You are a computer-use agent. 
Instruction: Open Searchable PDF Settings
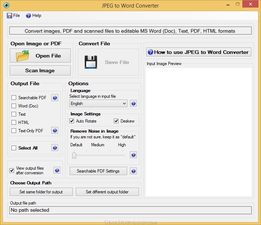pyautogui.click(x=98, y=171)
